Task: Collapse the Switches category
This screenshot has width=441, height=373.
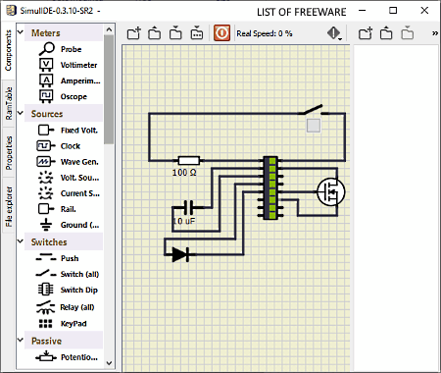Action: pos(21,241)
